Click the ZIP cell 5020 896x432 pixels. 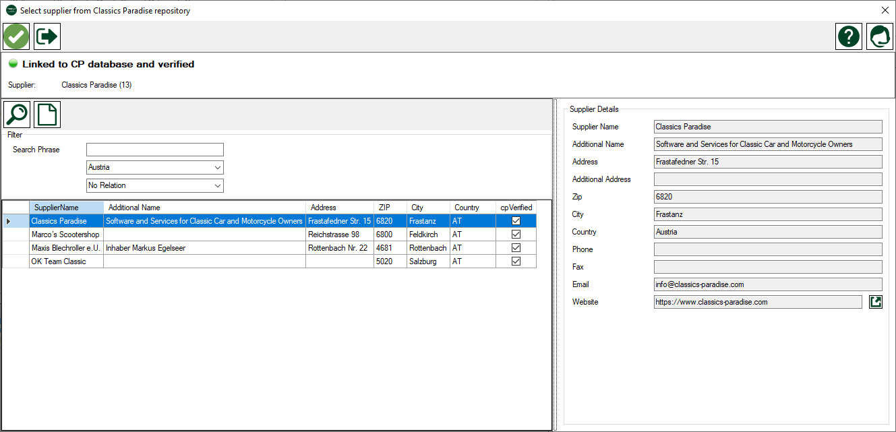pyautogui.click(x=390, y=261)
